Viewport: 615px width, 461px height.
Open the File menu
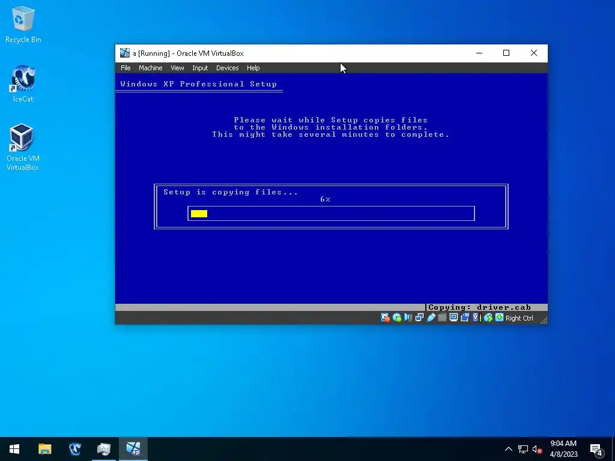pos(126,68)
